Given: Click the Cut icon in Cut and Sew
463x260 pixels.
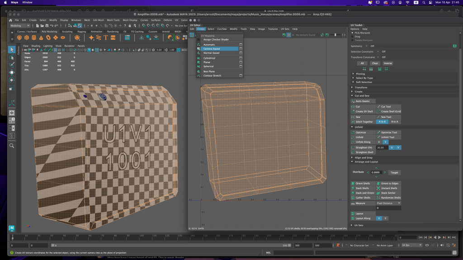Looking at the screenshot, I should point(353,107).
